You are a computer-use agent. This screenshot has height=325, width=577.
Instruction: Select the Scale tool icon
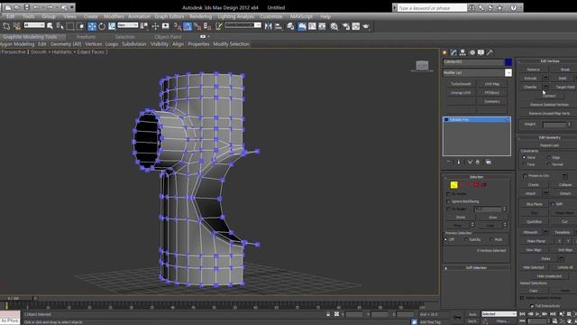pos(112,26)
